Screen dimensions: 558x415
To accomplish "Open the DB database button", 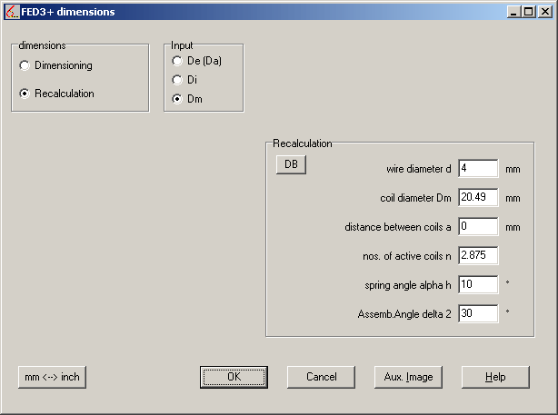I will [x=291, y=164].
